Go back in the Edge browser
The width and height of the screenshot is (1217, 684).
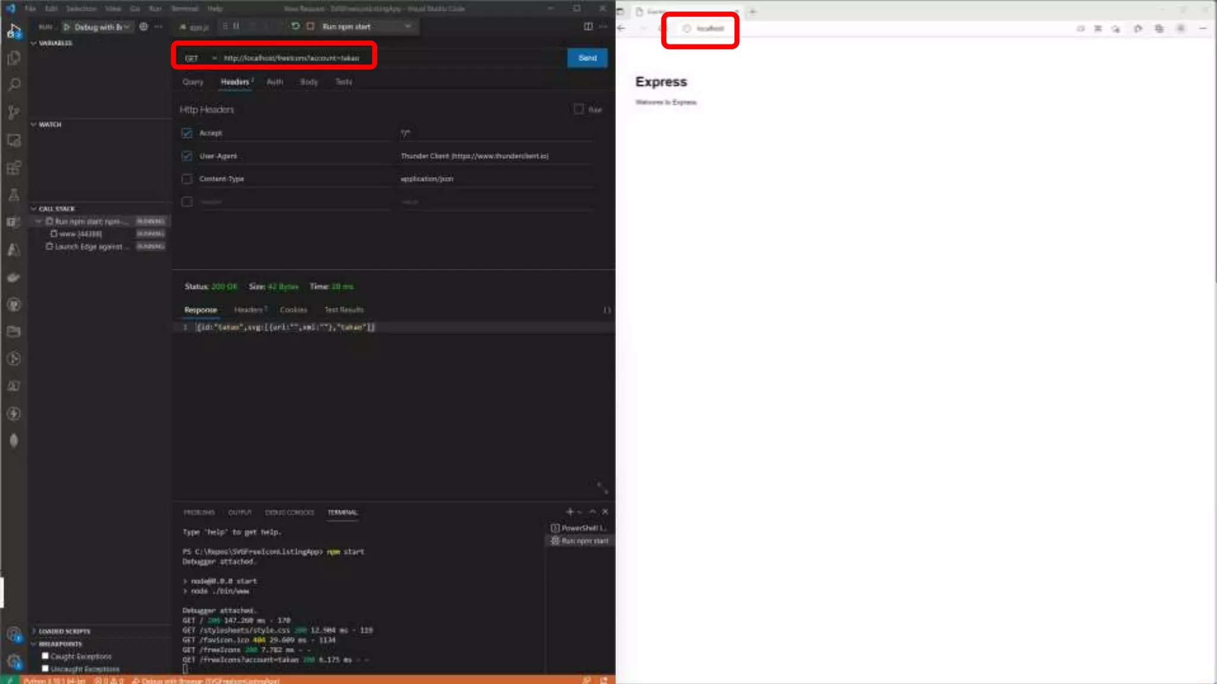click(621, 28)
